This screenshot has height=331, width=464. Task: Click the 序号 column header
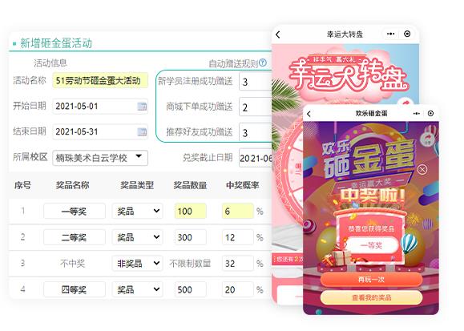tap(22, 185)
